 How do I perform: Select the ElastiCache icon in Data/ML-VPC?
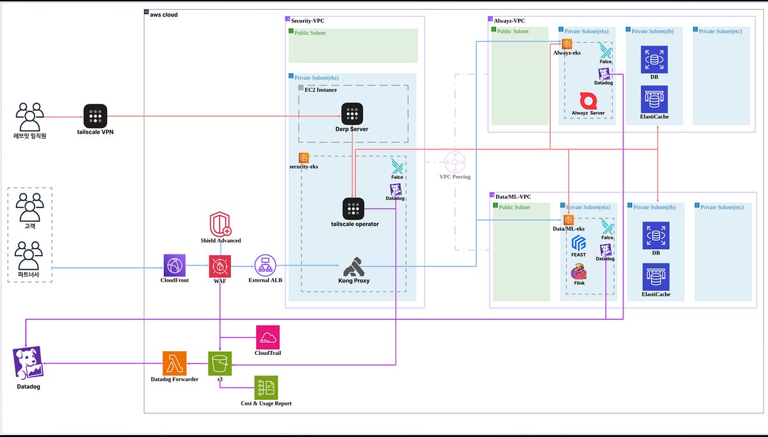655,276
